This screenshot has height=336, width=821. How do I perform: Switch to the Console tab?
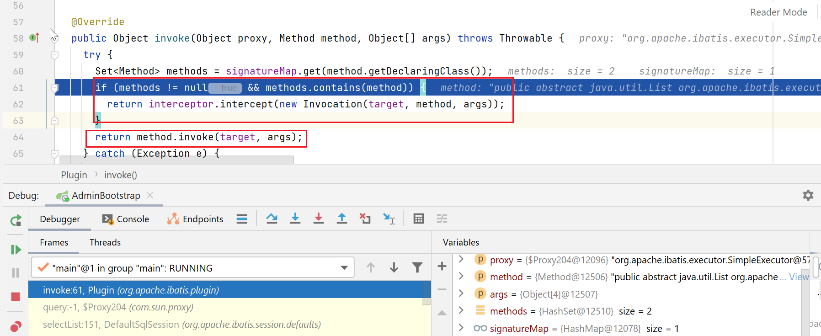[x=126, y=219]
